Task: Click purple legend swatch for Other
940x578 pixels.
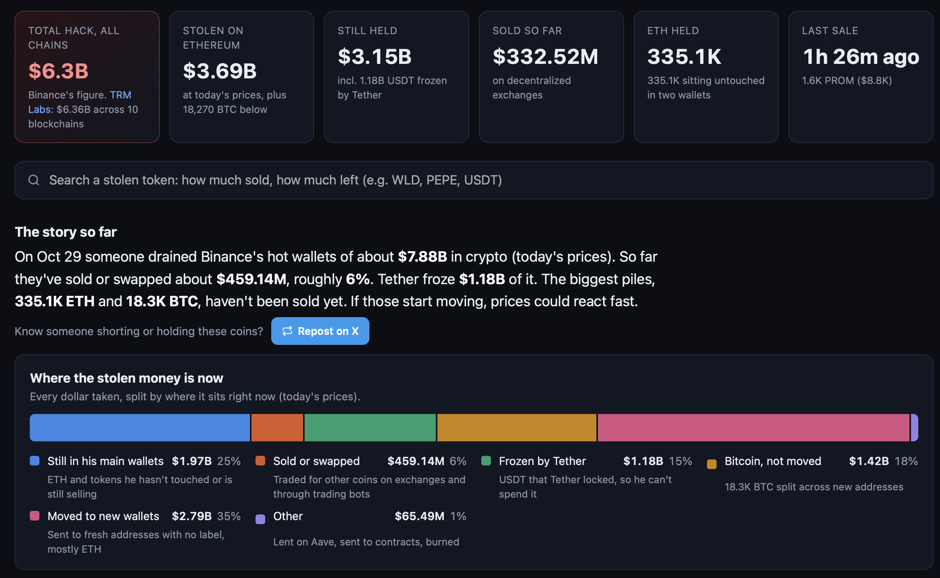Action: [260, 519]
